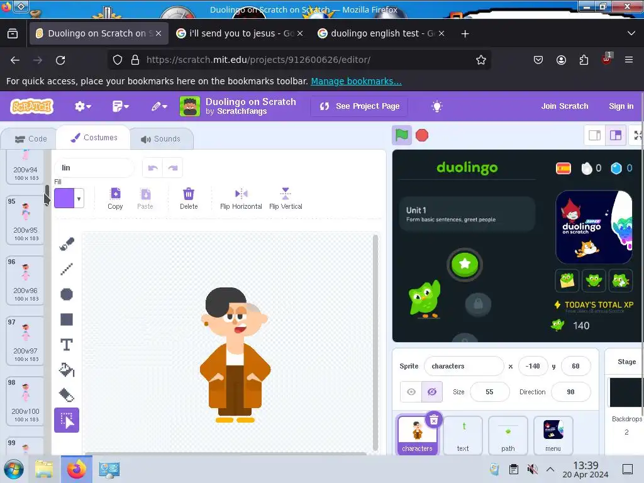Click the sprite name field 'characters'
The image size is (644, 483).
[x=464, y=366]
